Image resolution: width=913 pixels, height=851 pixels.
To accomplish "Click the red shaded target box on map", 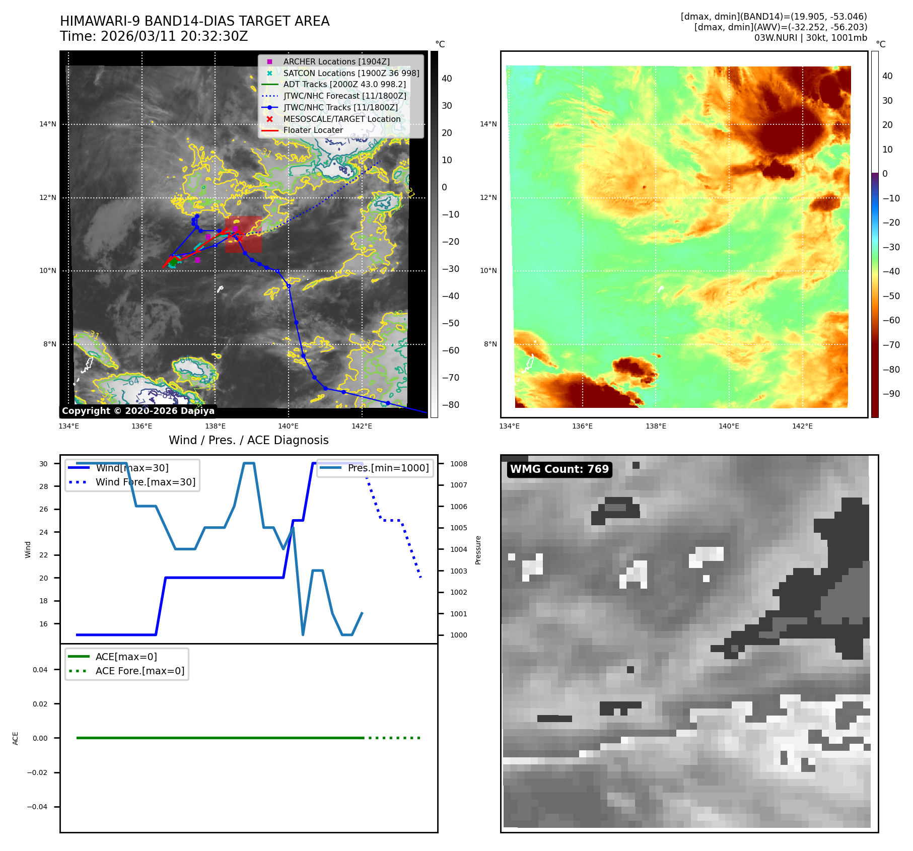I will 243,234.
